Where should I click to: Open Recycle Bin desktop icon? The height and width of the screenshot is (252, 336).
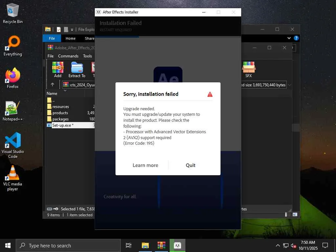tap(13, 13)
